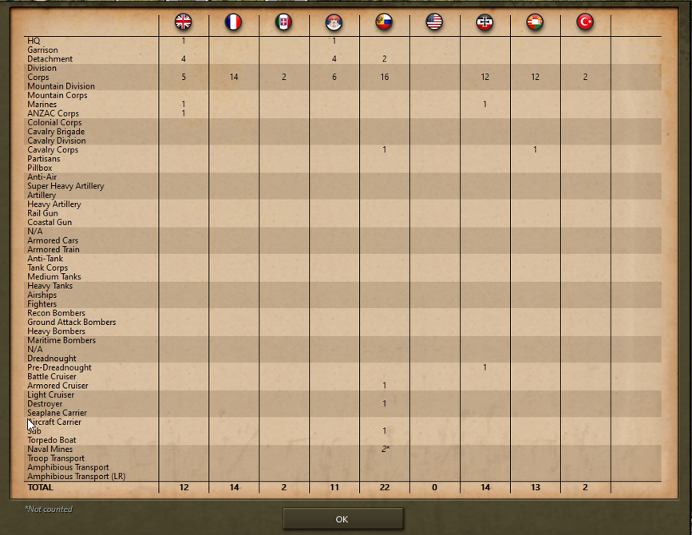Click the Austria-Hungary Cavalry Corps value 1
This screenshot has width=692, height=535.
[x=535, y=149]
